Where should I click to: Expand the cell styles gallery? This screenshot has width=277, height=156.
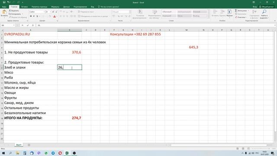tap(209, 16)
